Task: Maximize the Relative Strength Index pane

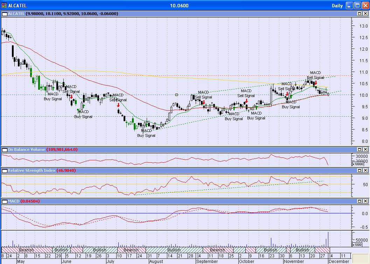Action: click(x=359, y=170)
